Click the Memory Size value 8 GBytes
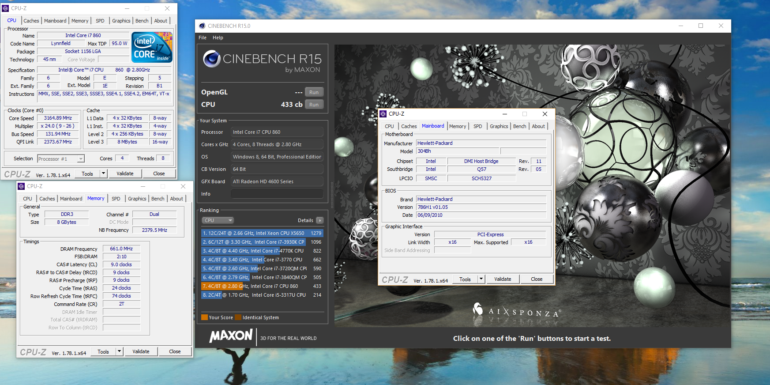This screenshot has width=770, height=385. [x=67, y=222]
